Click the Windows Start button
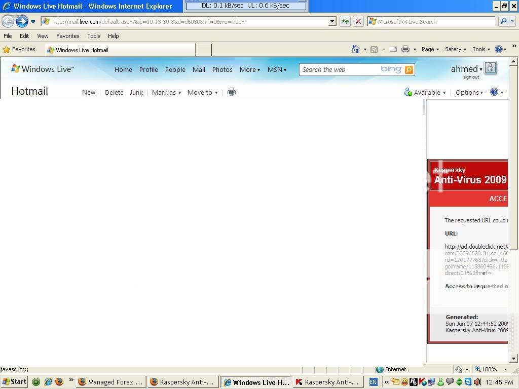The image size is (519, 389). [14, 382]
